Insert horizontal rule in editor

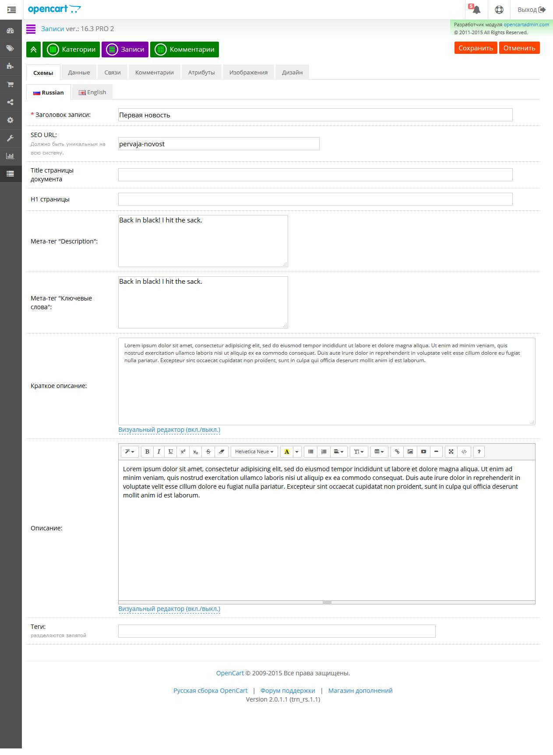click(436, 452)
